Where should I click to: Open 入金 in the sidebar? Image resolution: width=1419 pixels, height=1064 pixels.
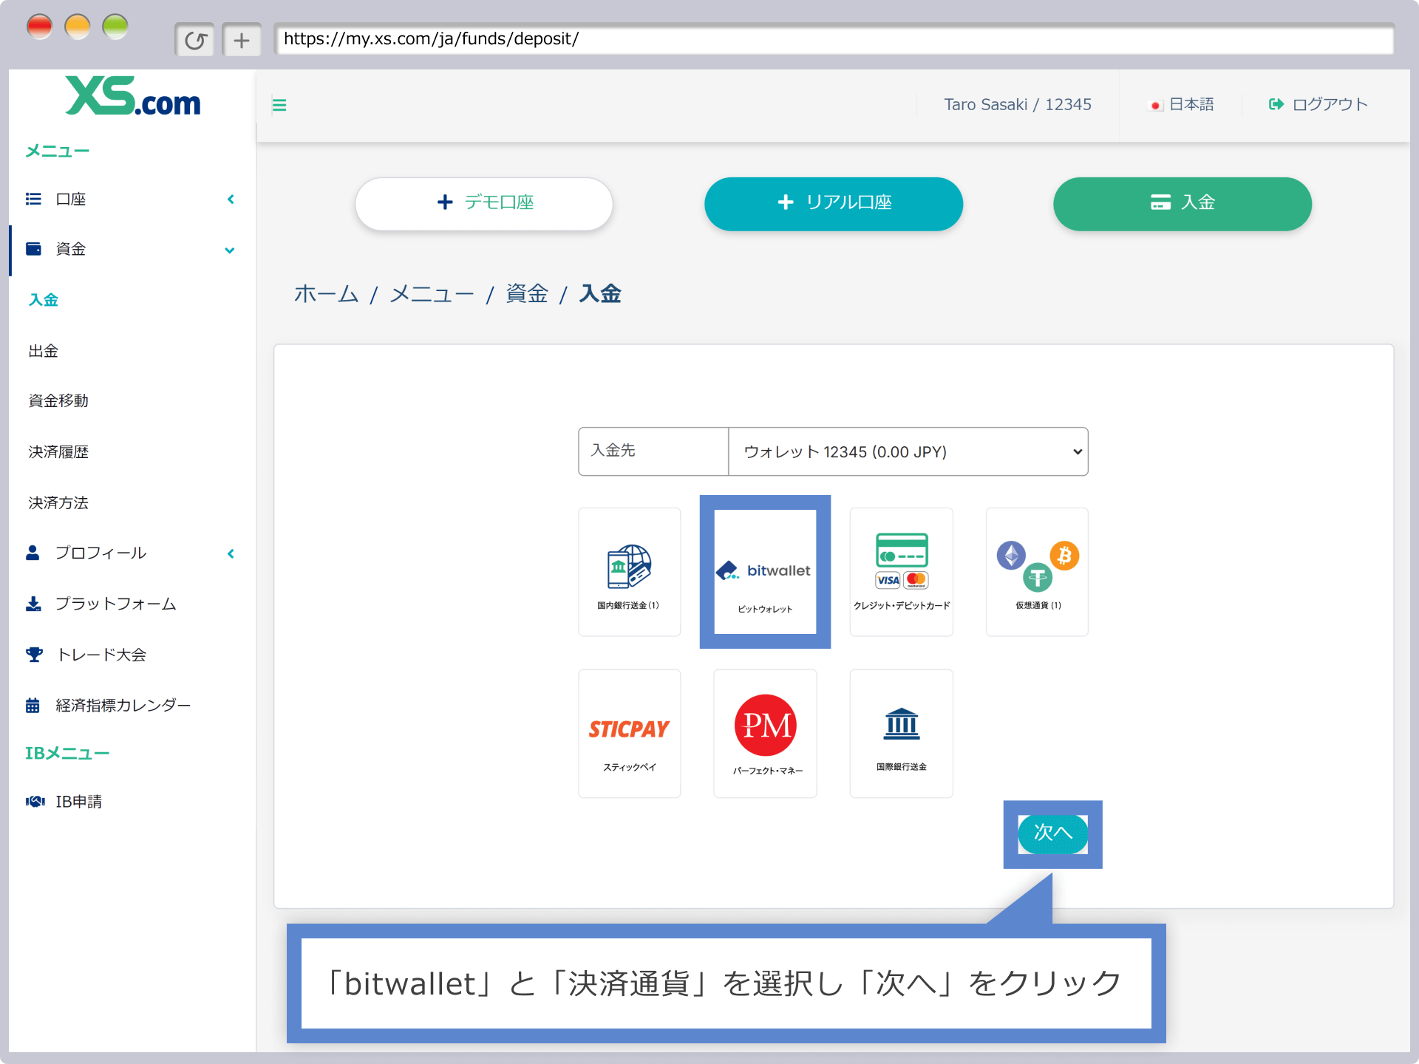tap(44, 300)
